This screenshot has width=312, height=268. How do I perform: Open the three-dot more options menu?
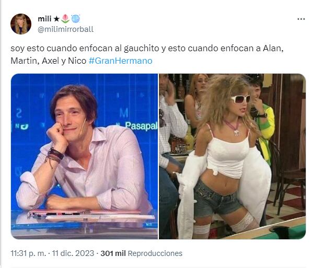coord(301,19)
